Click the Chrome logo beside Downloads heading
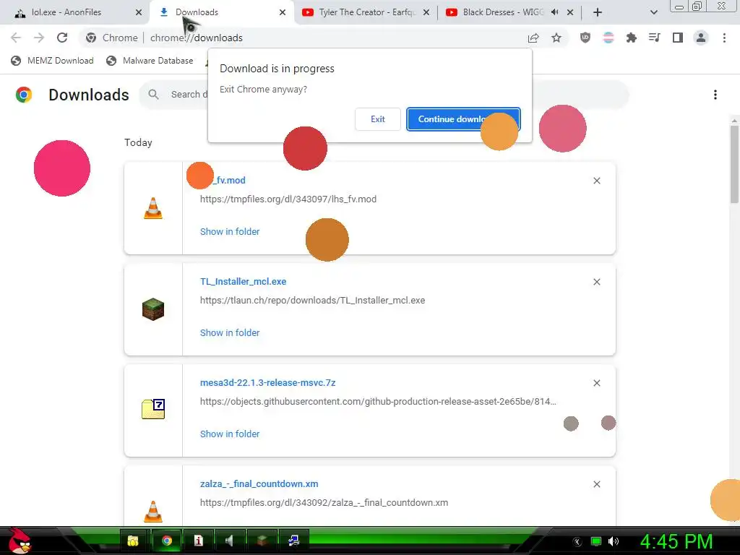 point(24,95)
